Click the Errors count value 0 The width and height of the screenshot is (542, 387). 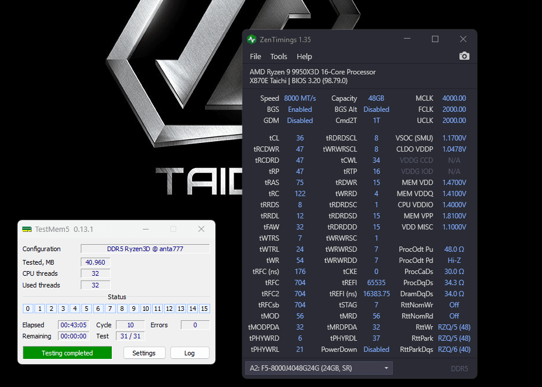195,325
